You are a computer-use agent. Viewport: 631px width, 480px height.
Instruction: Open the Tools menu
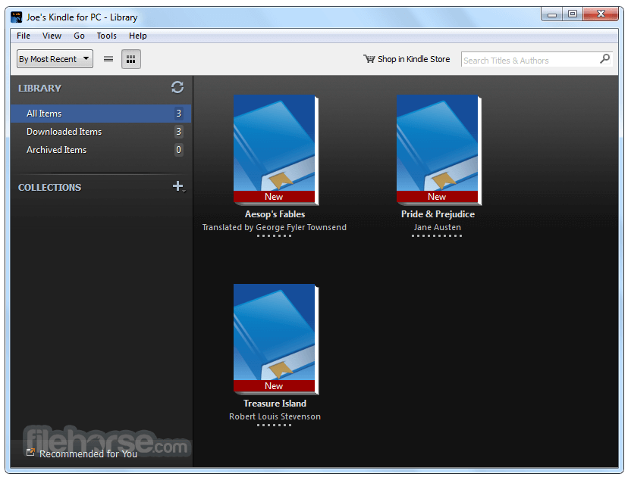107,36
